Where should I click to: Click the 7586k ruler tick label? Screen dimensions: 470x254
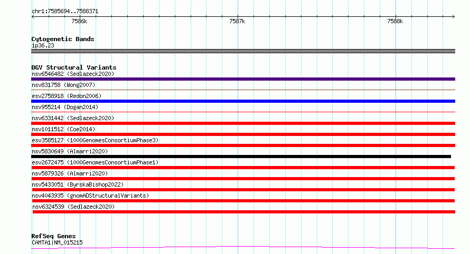(x=79, y=21)
